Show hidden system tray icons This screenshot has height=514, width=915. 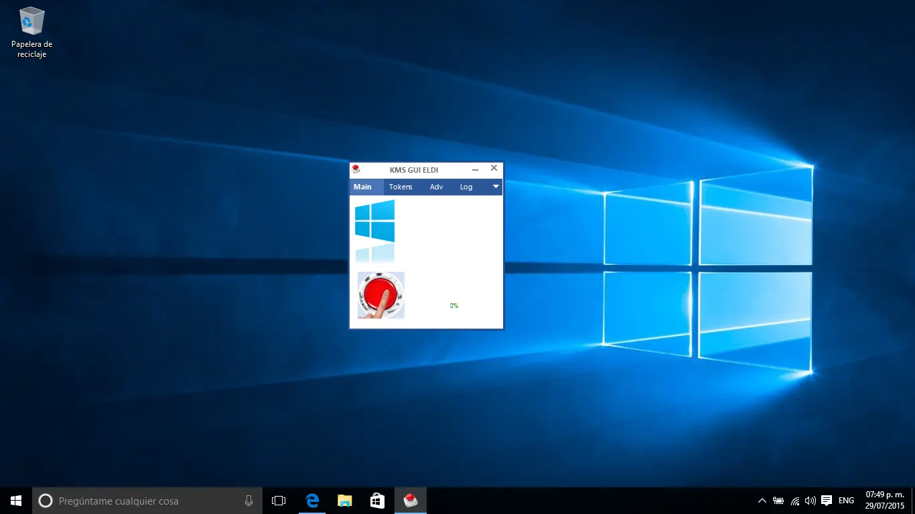pos(762,501)
